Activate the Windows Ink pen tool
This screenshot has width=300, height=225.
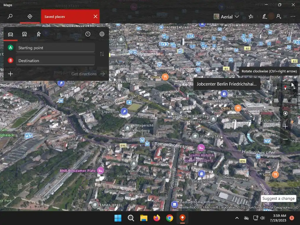point(265,17)
